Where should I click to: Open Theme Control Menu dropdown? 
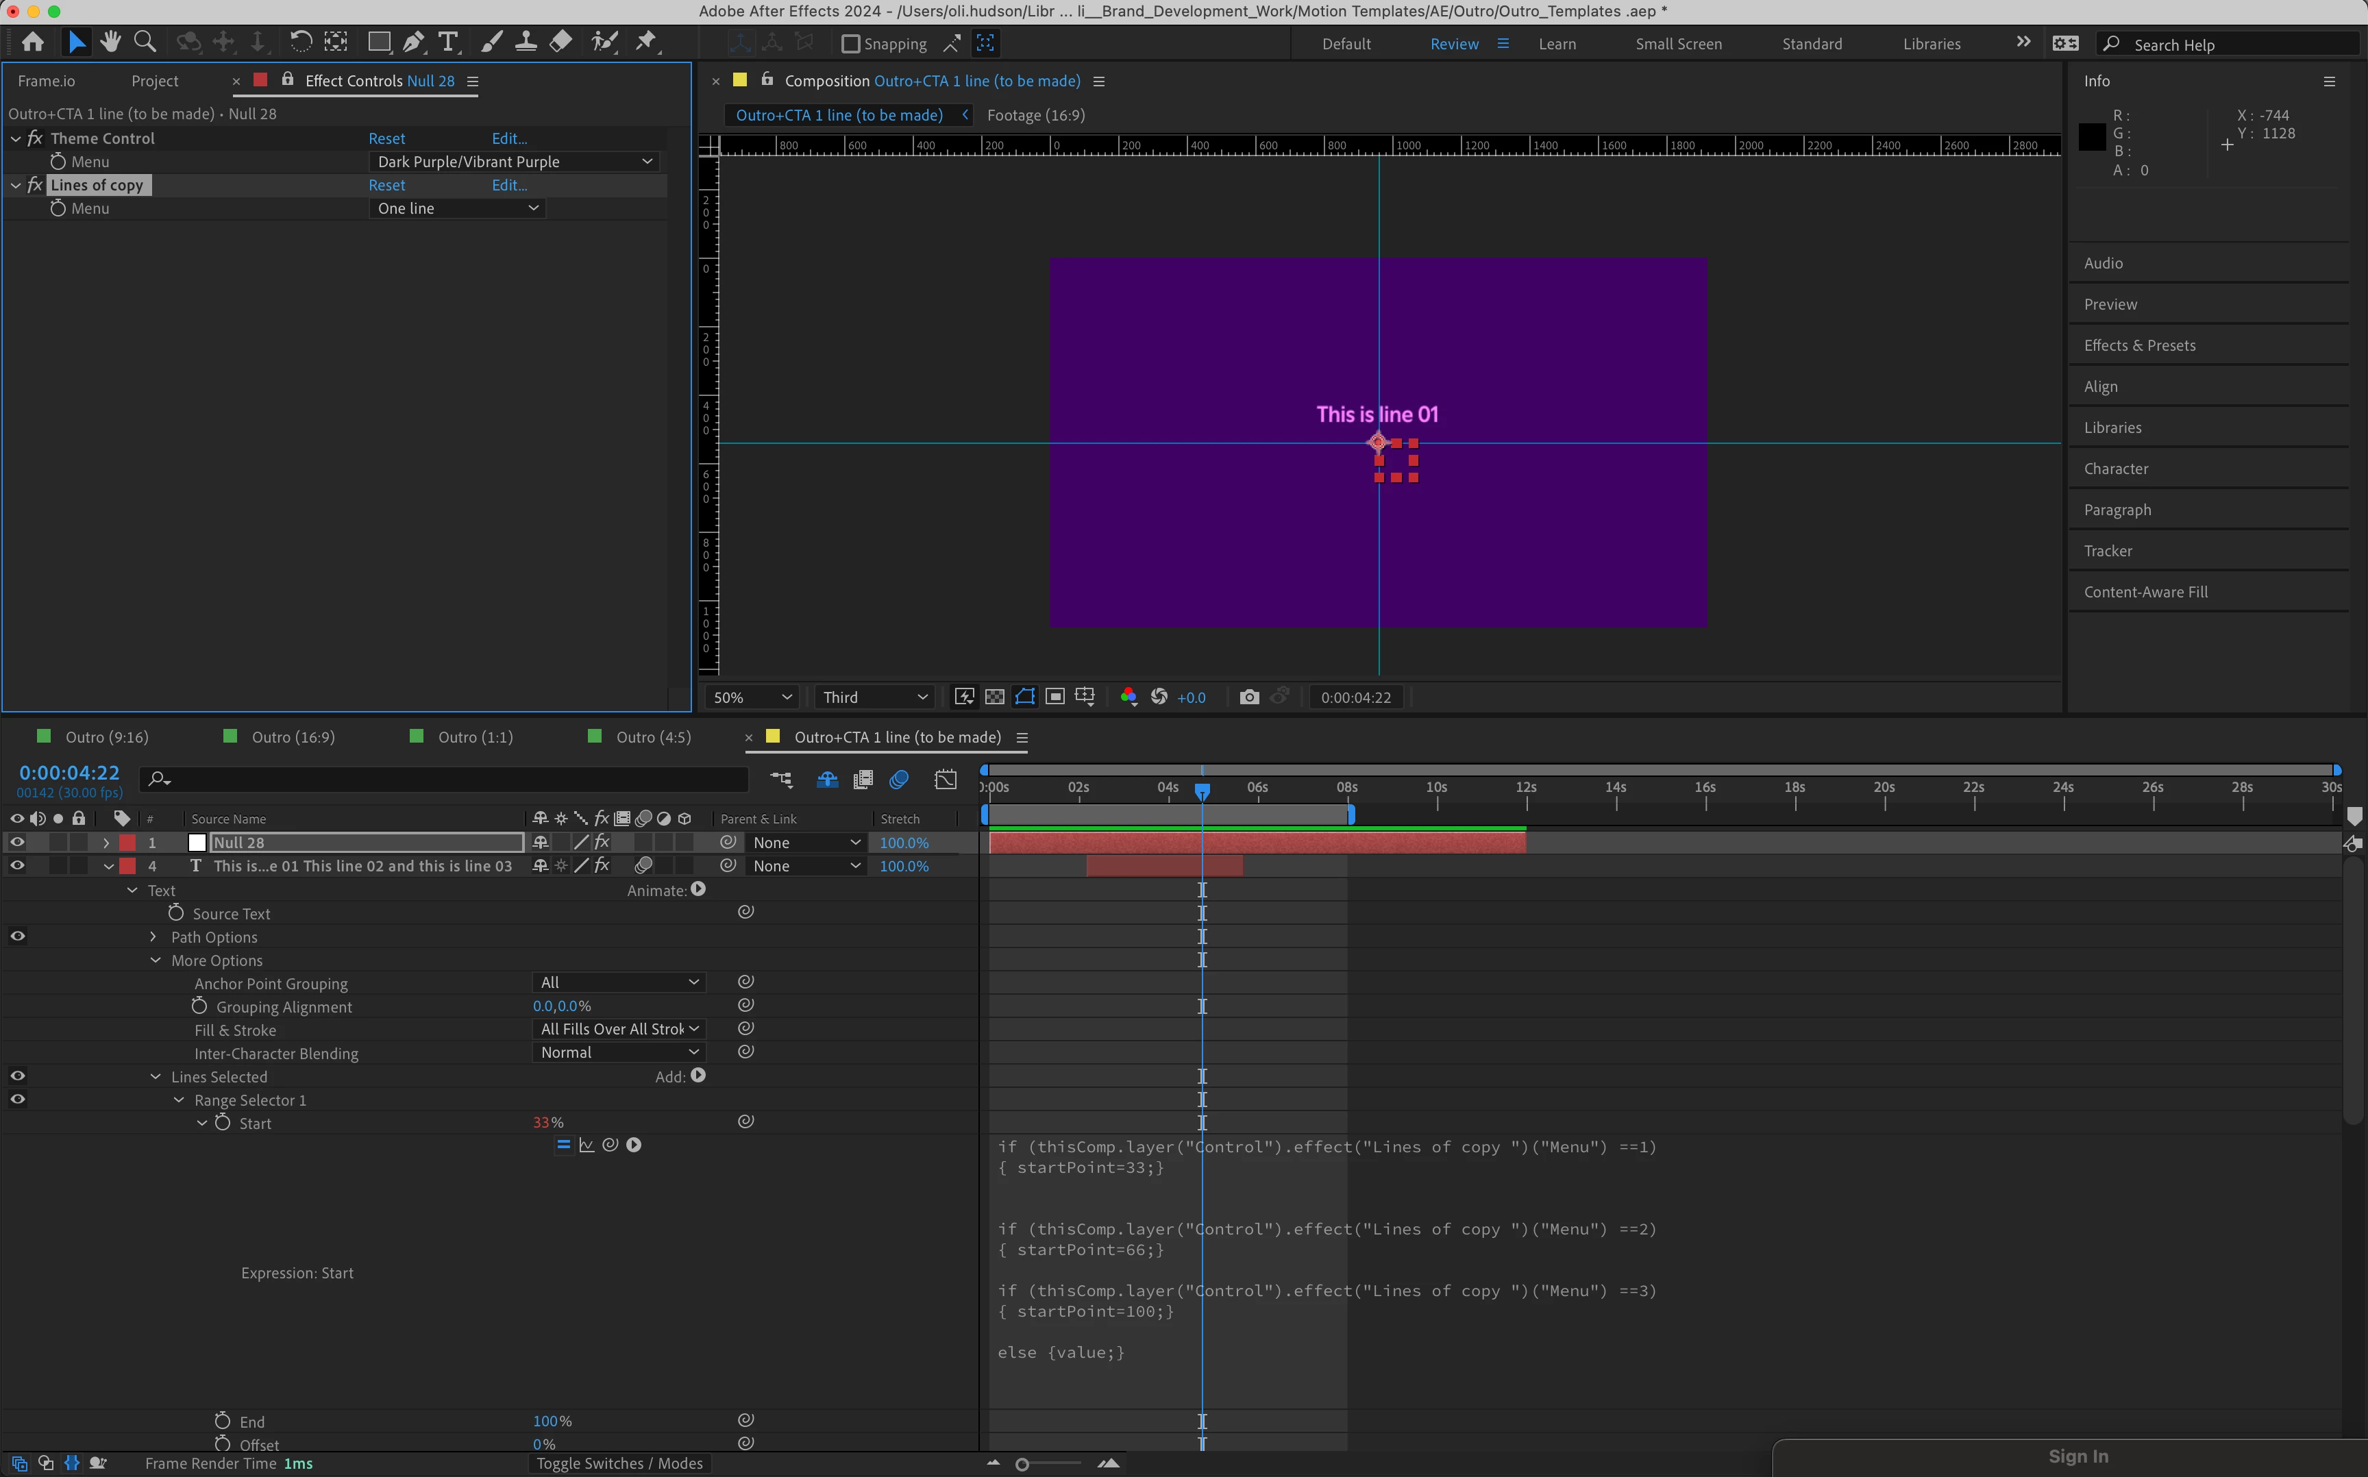514,161
